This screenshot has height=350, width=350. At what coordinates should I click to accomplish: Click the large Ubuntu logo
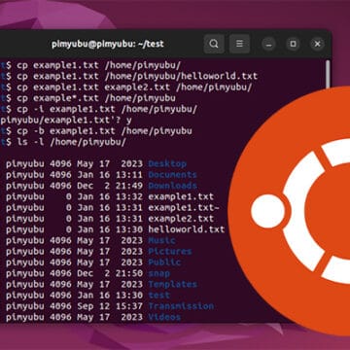(290, 211)
